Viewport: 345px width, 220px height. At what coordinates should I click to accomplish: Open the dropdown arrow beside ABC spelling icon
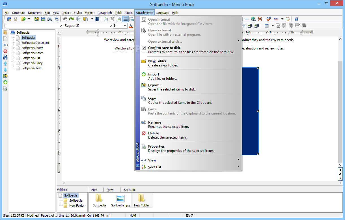coord(282,19)
